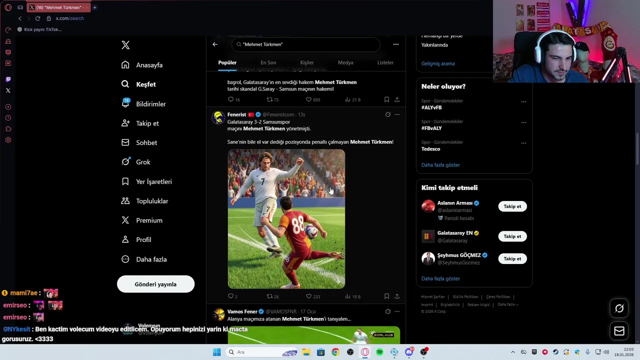Open Opera sidebar history clock
This screenshot has width=640, height=360.
click(8, 118)
